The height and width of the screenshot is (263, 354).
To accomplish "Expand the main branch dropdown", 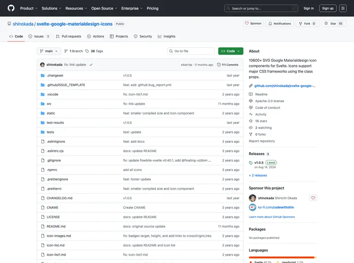I will (49, 51).
